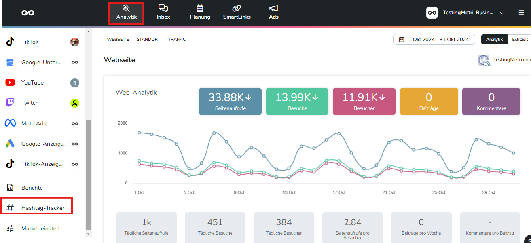Click the Metricool infinity logo
This screenshot has height=243, width=531.
[x=28, y=13]
